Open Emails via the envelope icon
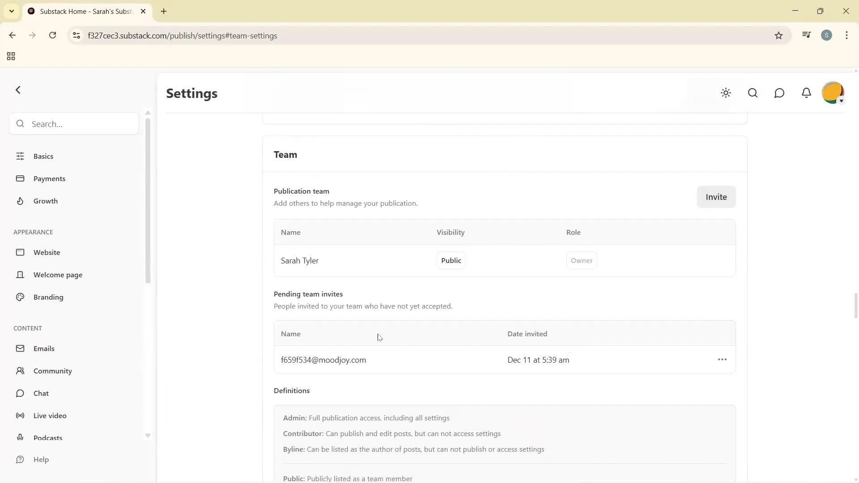This screenshot has width=859, height=483. pyautogui.click(x=20, y=348)
